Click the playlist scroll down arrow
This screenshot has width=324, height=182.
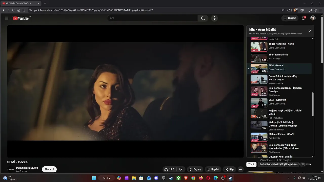[313, 156]
